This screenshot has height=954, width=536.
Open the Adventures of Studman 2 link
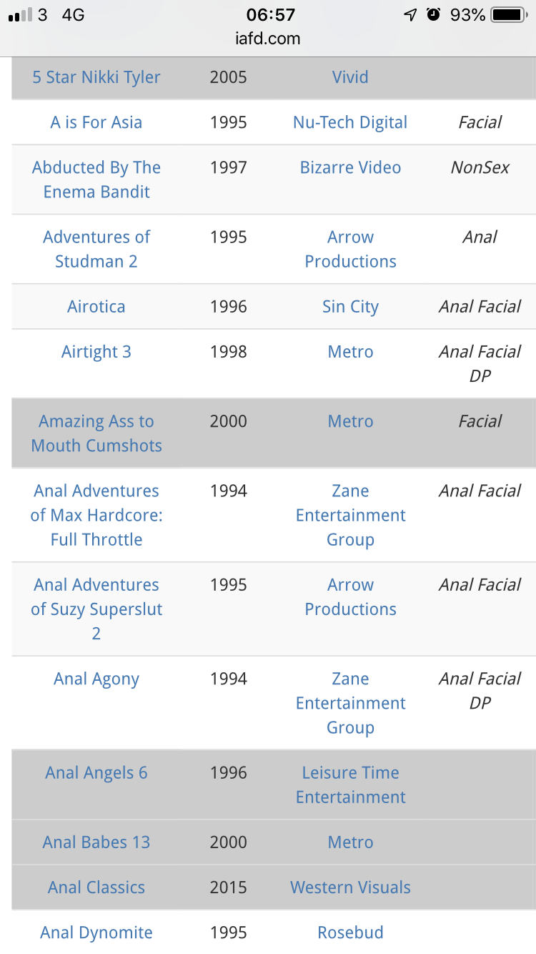coord(96,249)
